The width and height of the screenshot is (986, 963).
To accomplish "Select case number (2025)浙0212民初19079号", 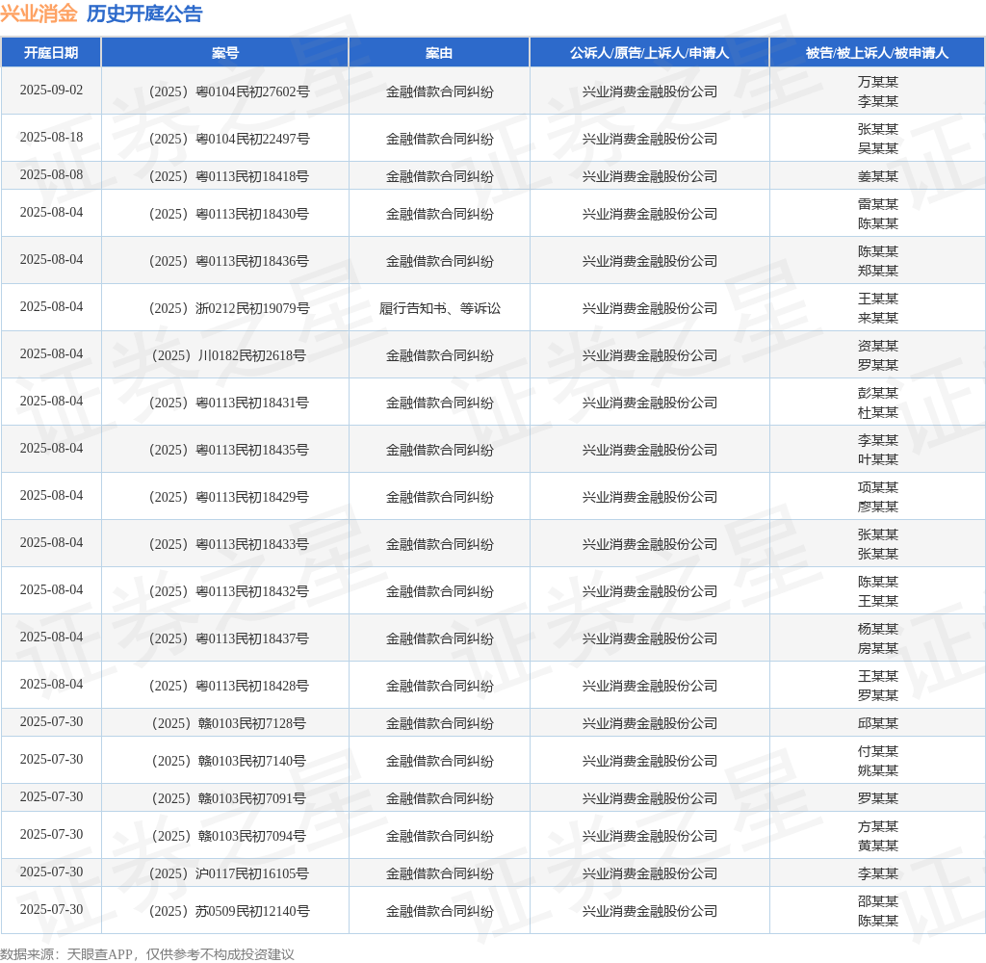I will 225,308.
